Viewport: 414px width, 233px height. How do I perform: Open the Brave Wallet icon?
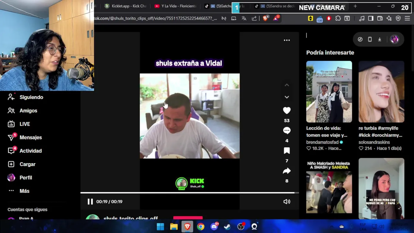pyautogui.click(x=380, y=18)
